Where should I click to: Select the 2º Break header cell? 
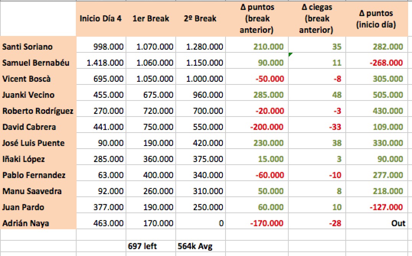(201, 19)
